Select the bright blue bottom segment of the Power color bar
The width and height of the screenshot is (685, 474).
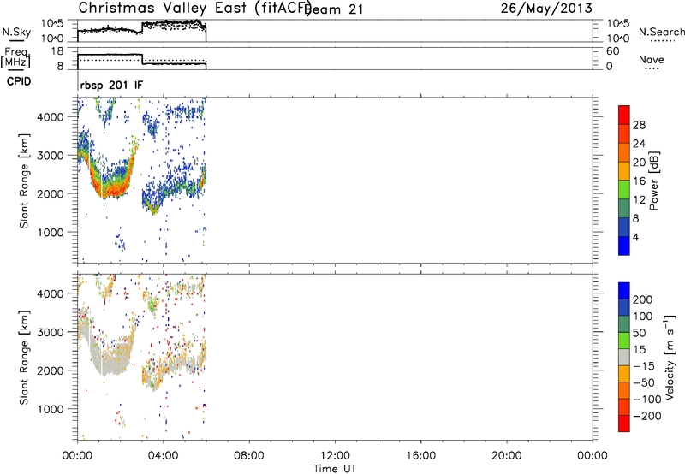(x=624, y=246)
